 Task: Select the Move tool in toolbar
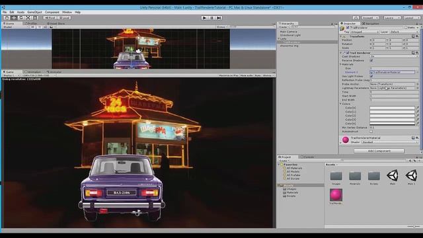coord(14,18)
